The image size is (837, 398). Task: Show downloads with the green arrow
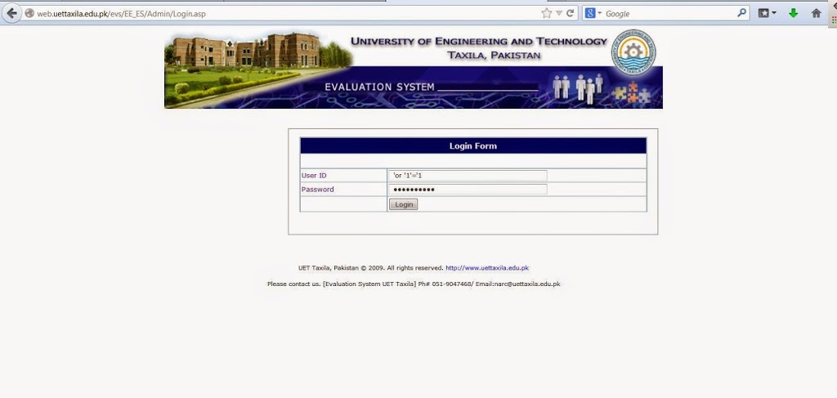pos(793,13)
